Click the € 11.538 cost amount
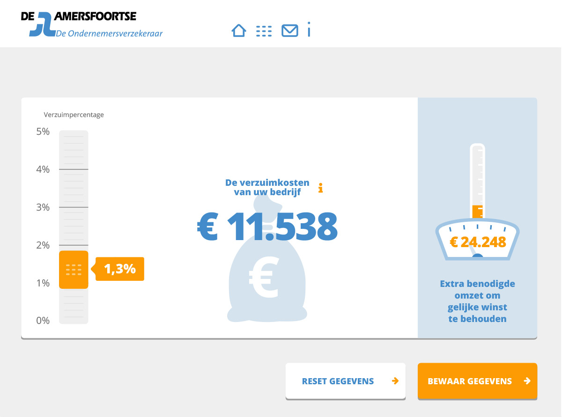 (x=267, y=227)
